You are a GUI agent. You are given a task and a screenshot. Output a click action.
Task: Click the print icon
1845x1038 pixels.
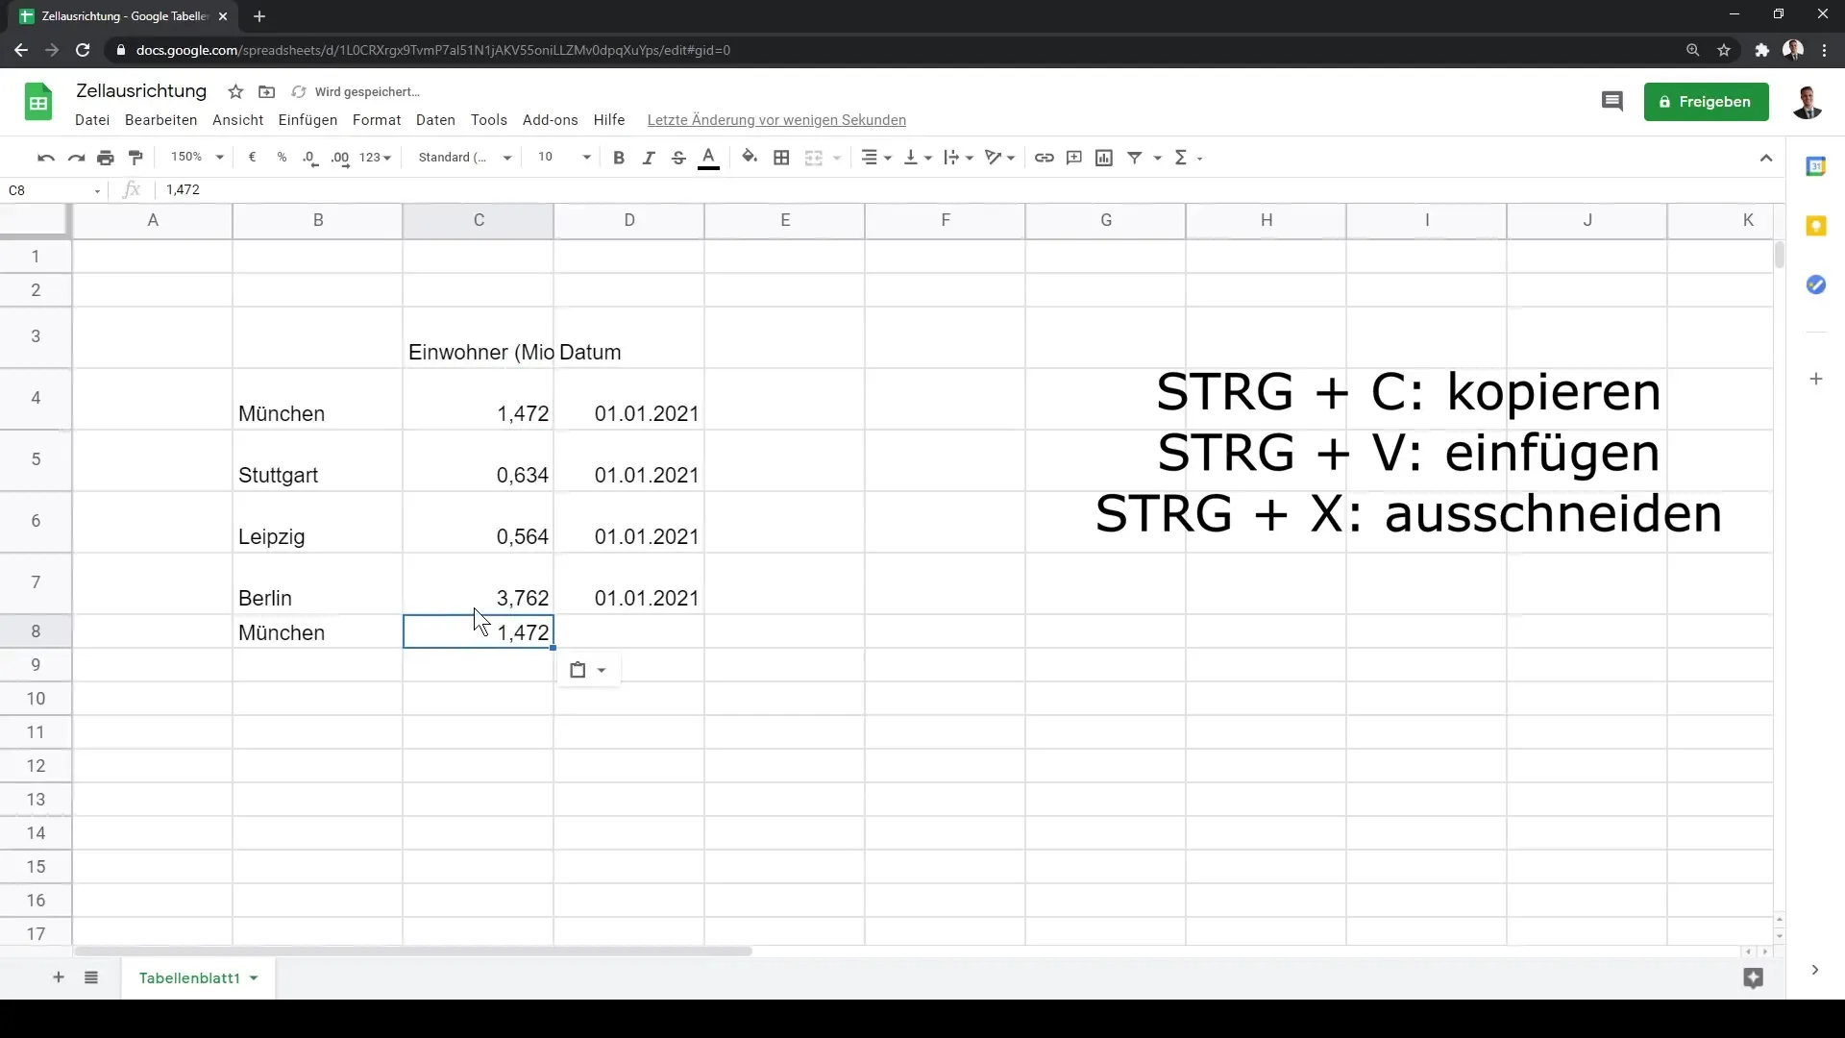106,158
